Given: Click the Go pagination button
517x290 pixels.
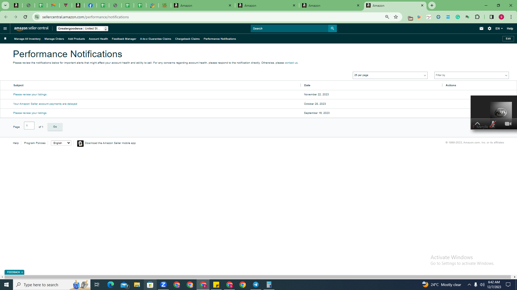Looking at the screenshot, I should pos(55,127).
